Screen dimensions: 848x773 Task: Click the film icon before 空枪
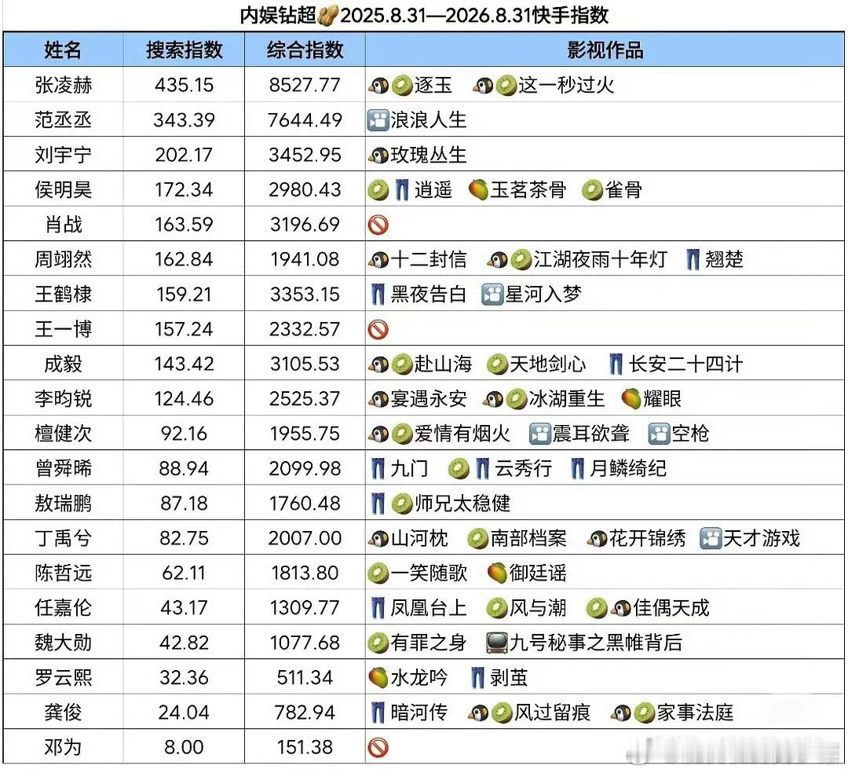660,434
